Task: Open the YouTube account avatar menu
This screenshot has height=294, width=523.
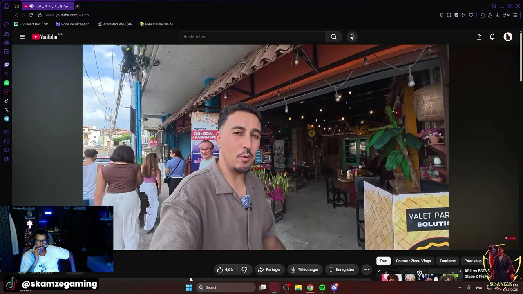Action: (508, 37)
